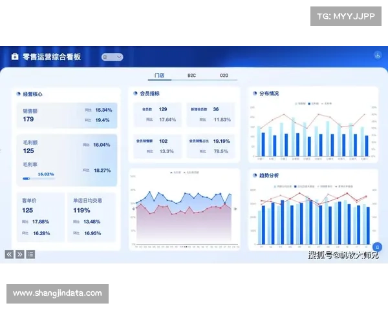Click the 客单价 value 125
This screenshot has width=388, height=310.
pos(27,211)
